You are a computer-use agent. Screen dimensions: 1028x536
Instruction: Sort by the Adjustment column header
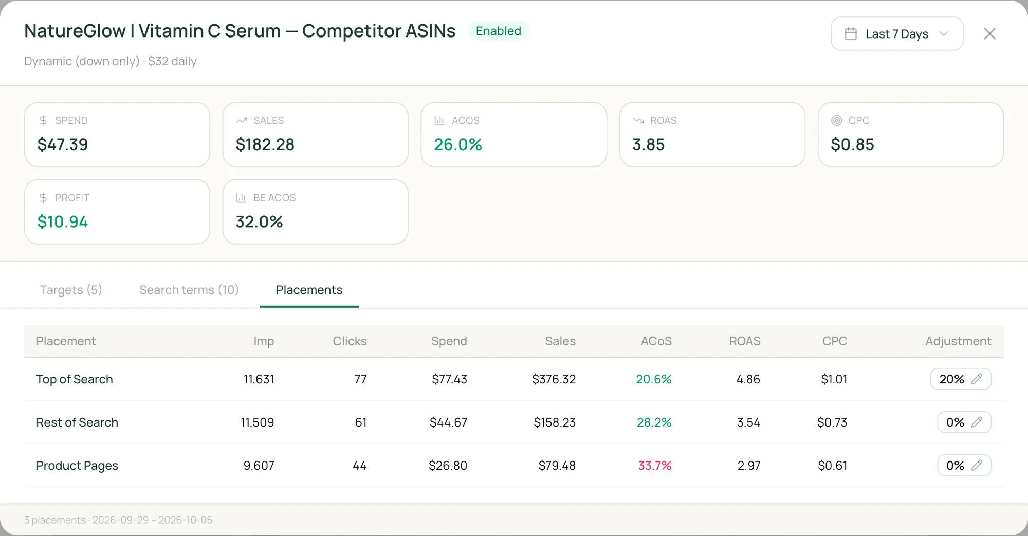click(958, 341)
